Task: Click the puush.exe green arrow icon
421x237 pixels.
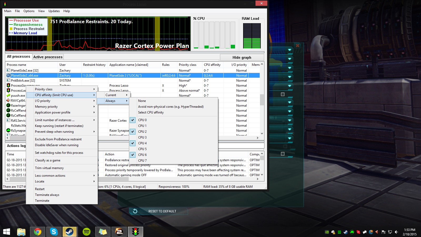Action: (8, 95)
